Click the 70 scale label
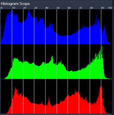The image size is (114, 115). 80,8
